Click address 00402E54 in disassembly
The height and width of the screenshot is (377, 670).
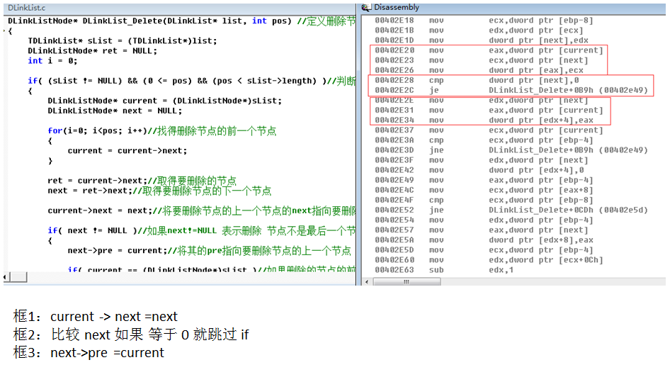(x=394, y=220)
